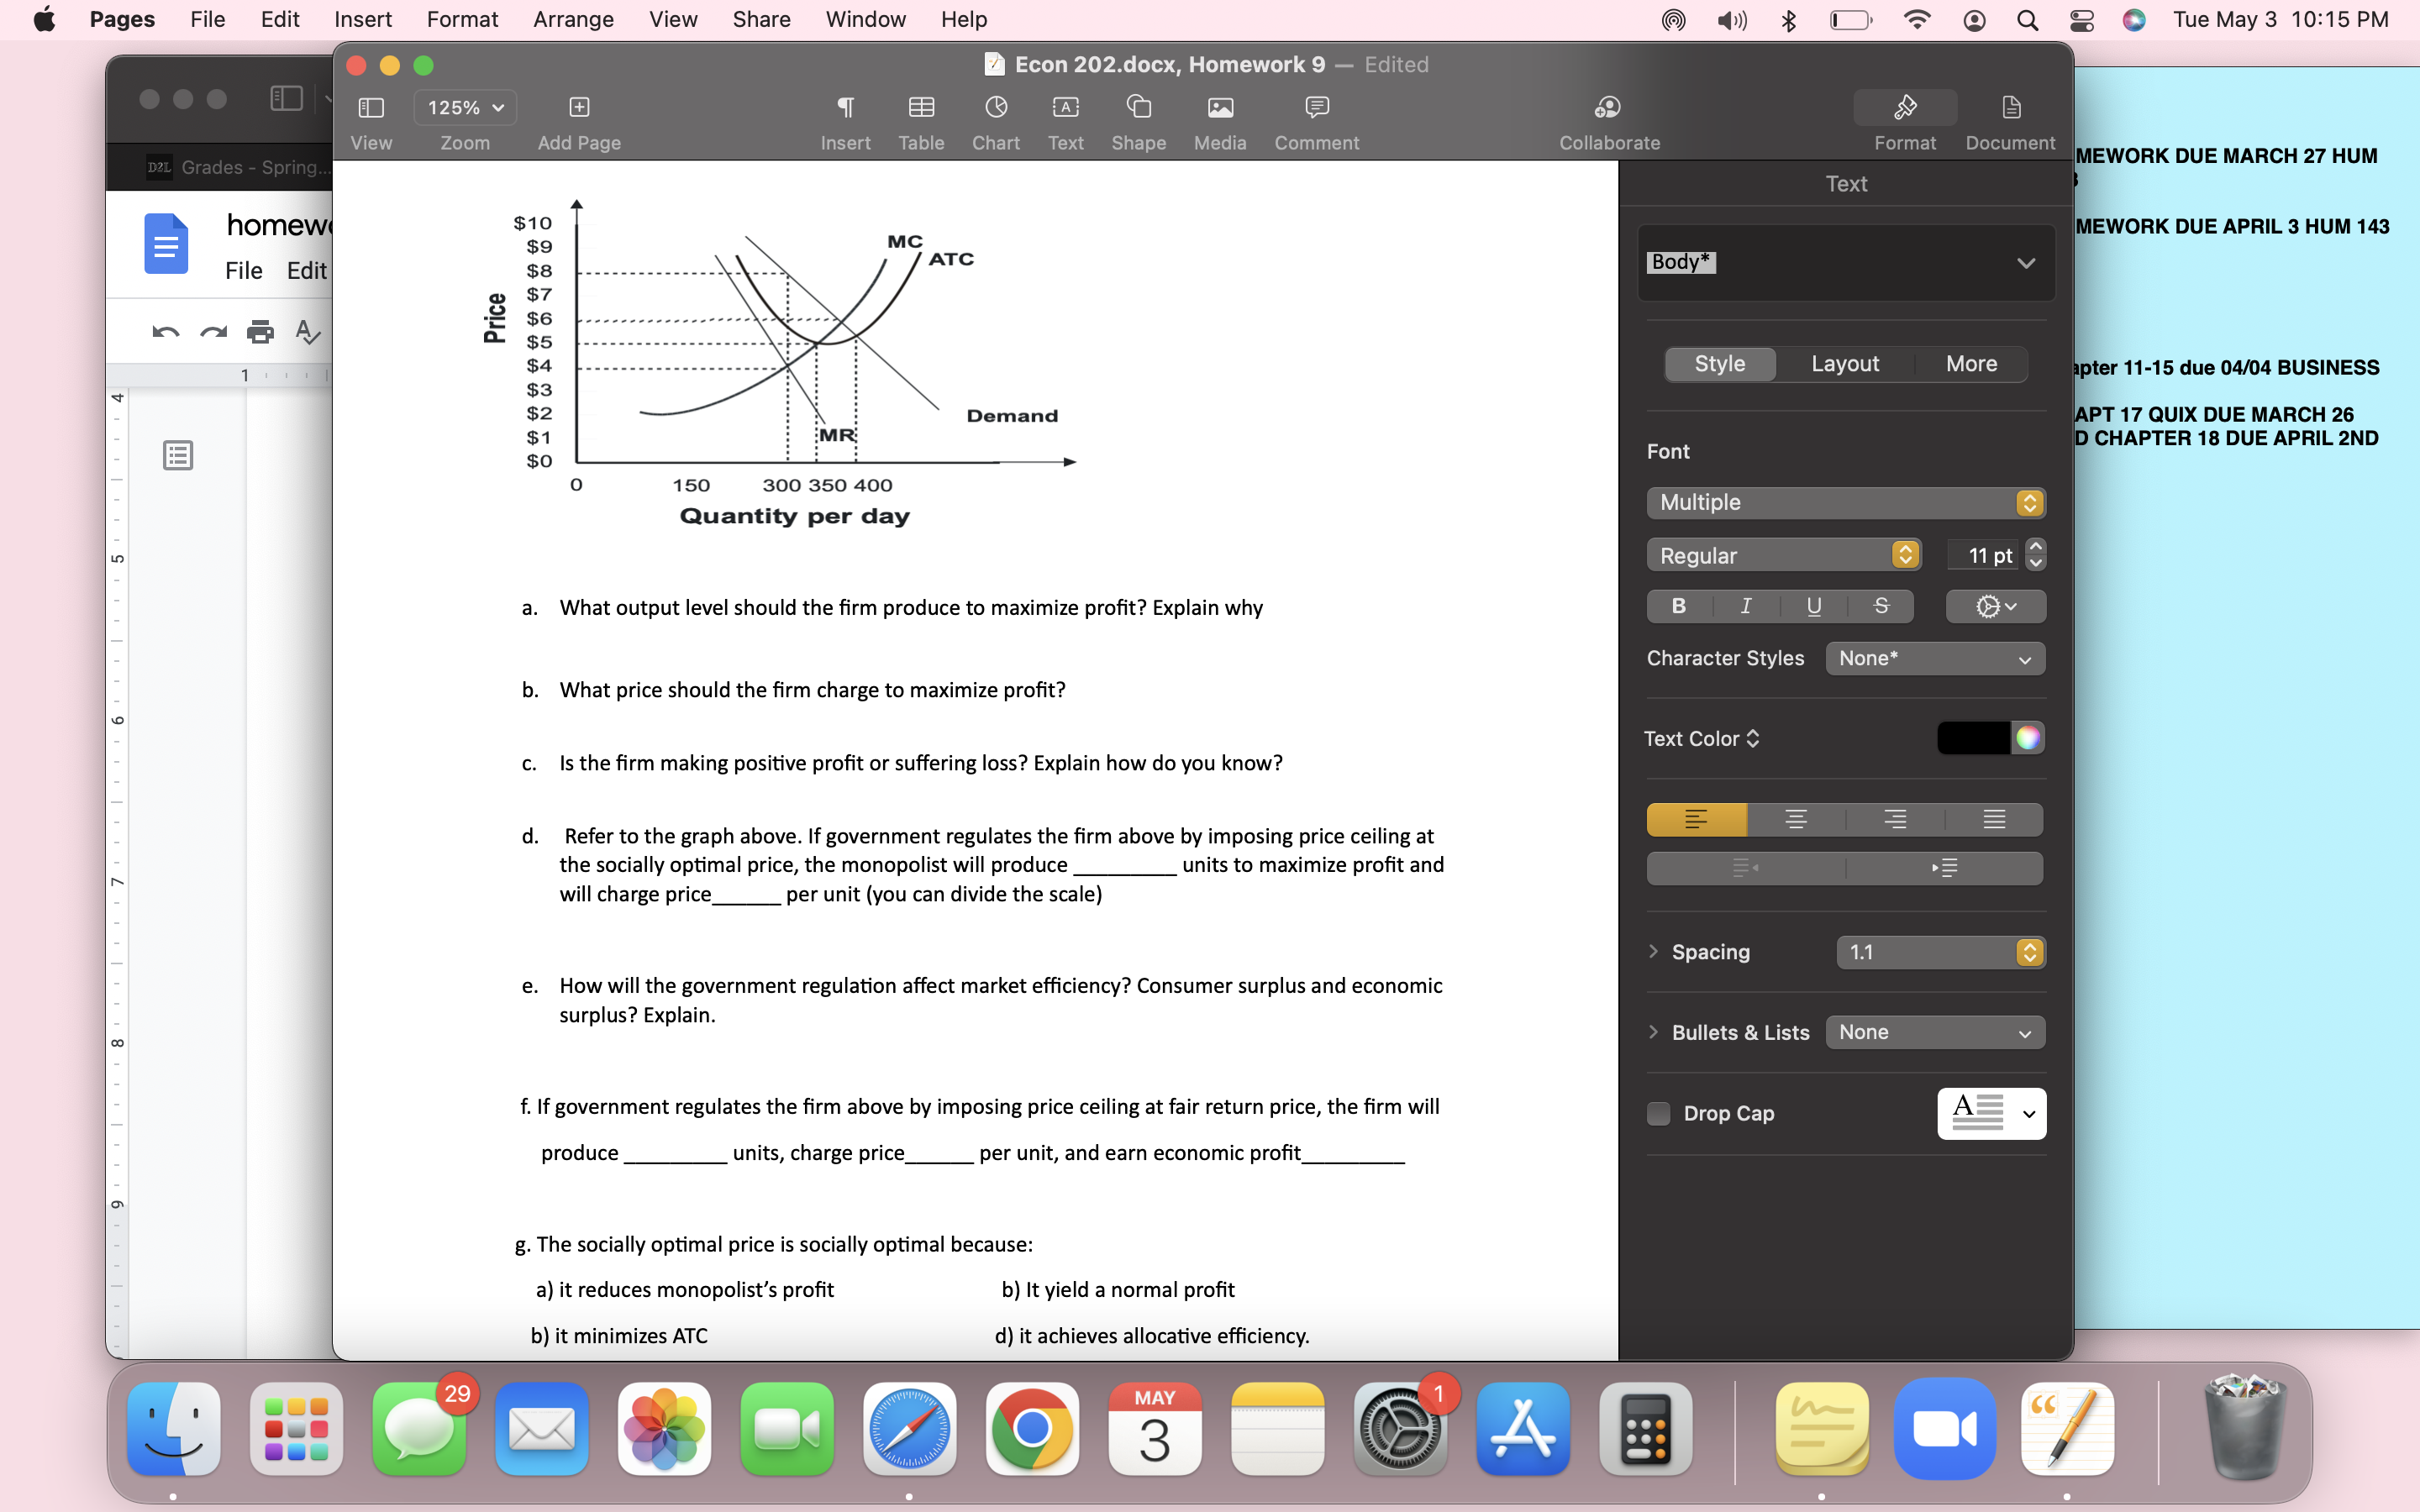The width and height of the screenshot is (2420, 1512).
Task: Open the Body paragraph style dropdown
Action: (x=1845, y=262)
